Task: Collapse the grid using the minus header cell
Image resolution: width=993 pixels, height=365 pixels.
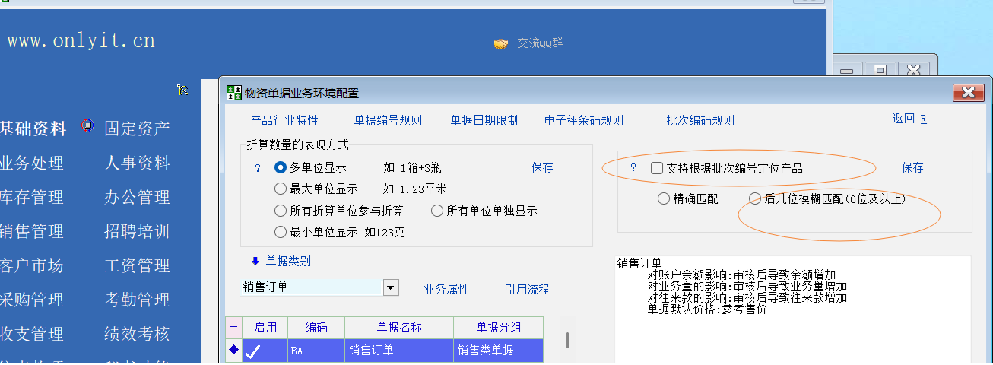Action: pos(233,328)
